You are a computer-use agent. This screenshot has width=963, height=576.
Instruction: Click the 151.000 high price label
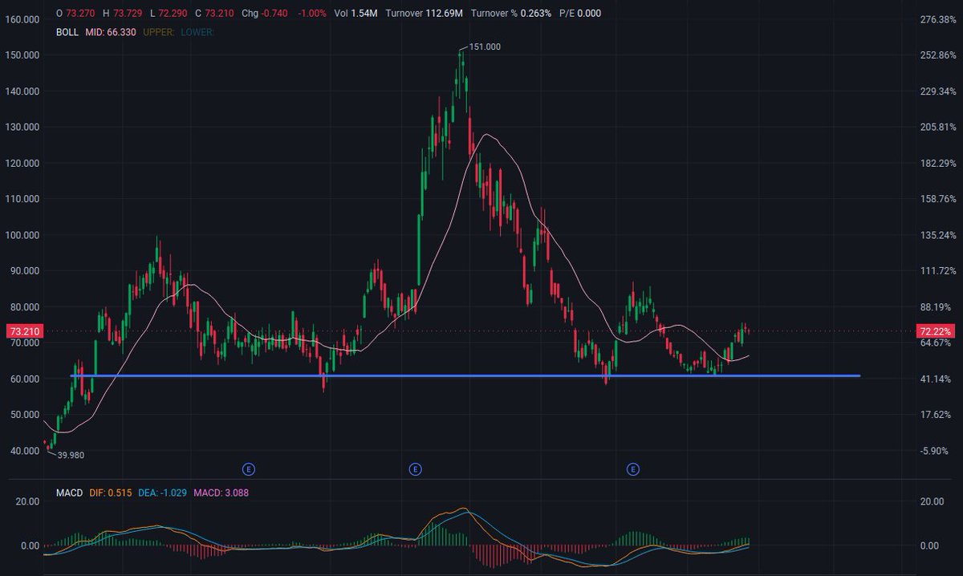[x=485, y=47]
